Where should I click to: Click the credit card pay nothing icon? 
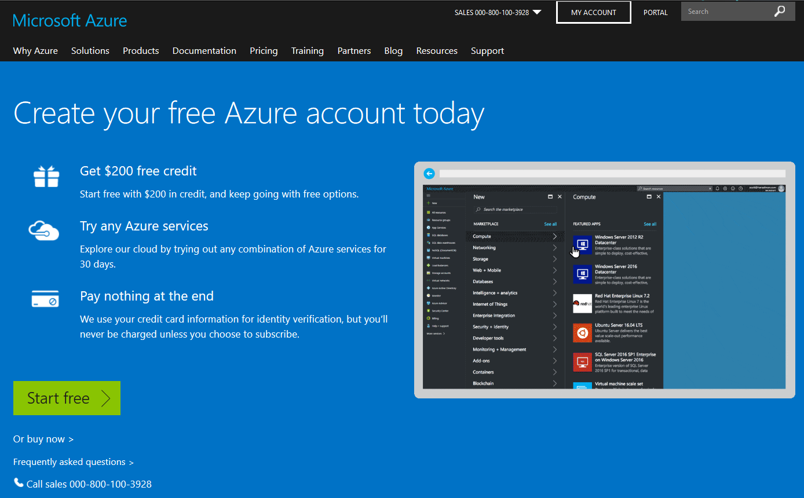pos(45,298)
